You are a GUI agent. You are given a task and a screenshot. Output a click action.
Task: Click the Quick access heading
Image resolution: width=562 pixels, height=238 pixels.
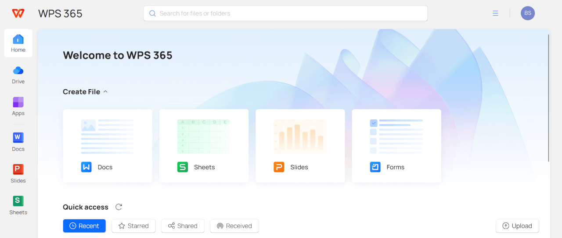(x=86, y=207)
